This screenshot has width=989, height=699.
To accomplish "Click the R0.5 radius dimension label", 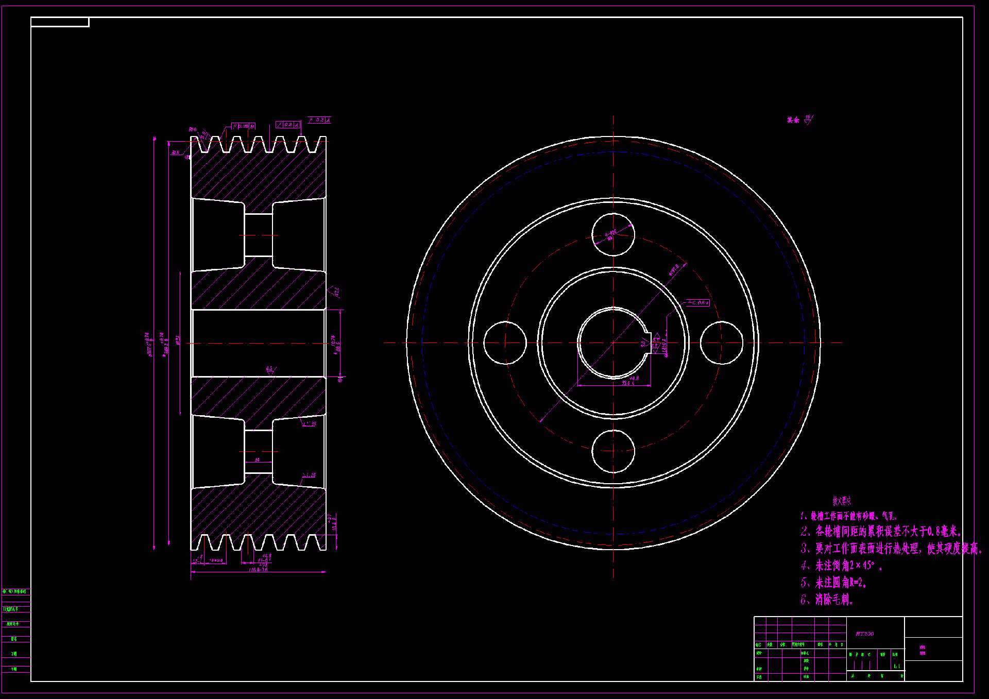I will pos(176,152).
